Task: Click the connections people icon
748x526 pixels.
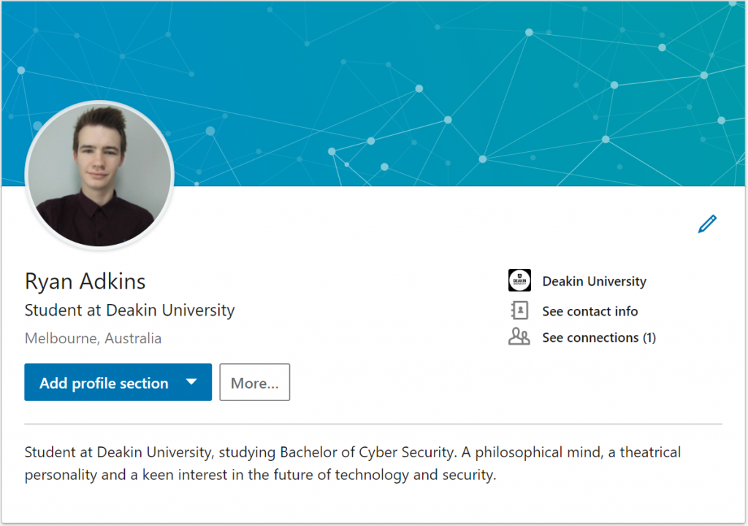Action: click(519, 337)
